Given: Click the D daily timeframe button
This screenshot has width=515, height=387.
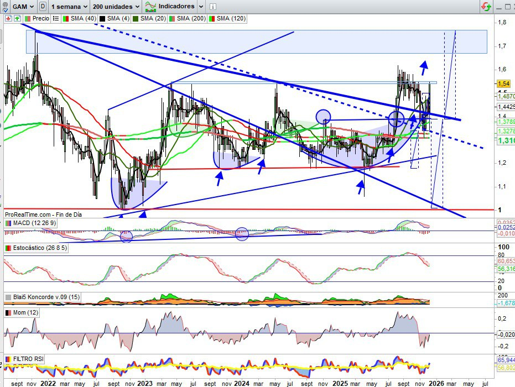Looking at the screenshot, I should (43, 6).
